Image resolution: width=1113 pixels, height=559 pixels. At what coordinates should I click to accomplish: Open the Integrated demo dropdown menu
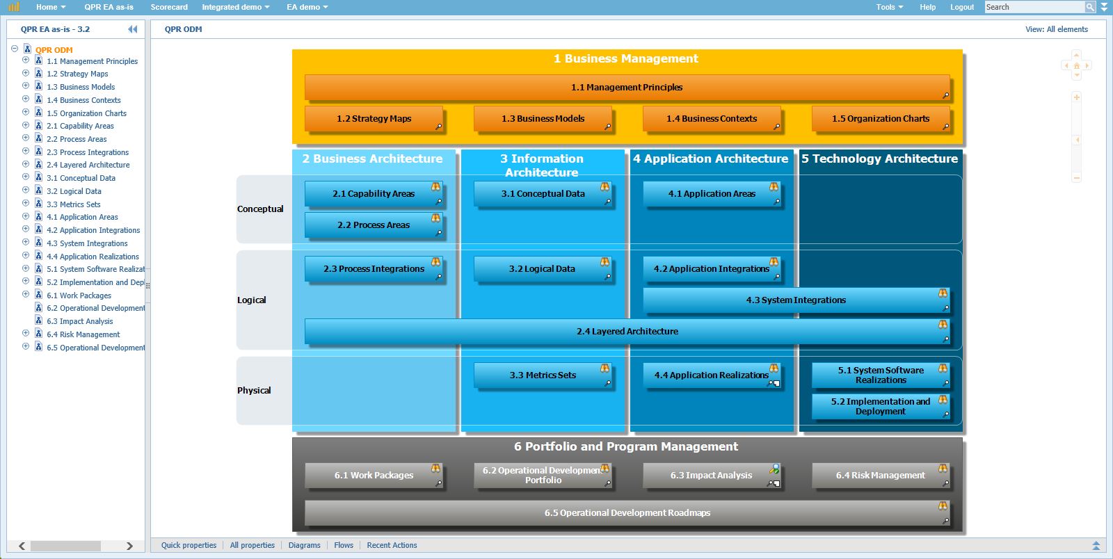click(235, 7)
